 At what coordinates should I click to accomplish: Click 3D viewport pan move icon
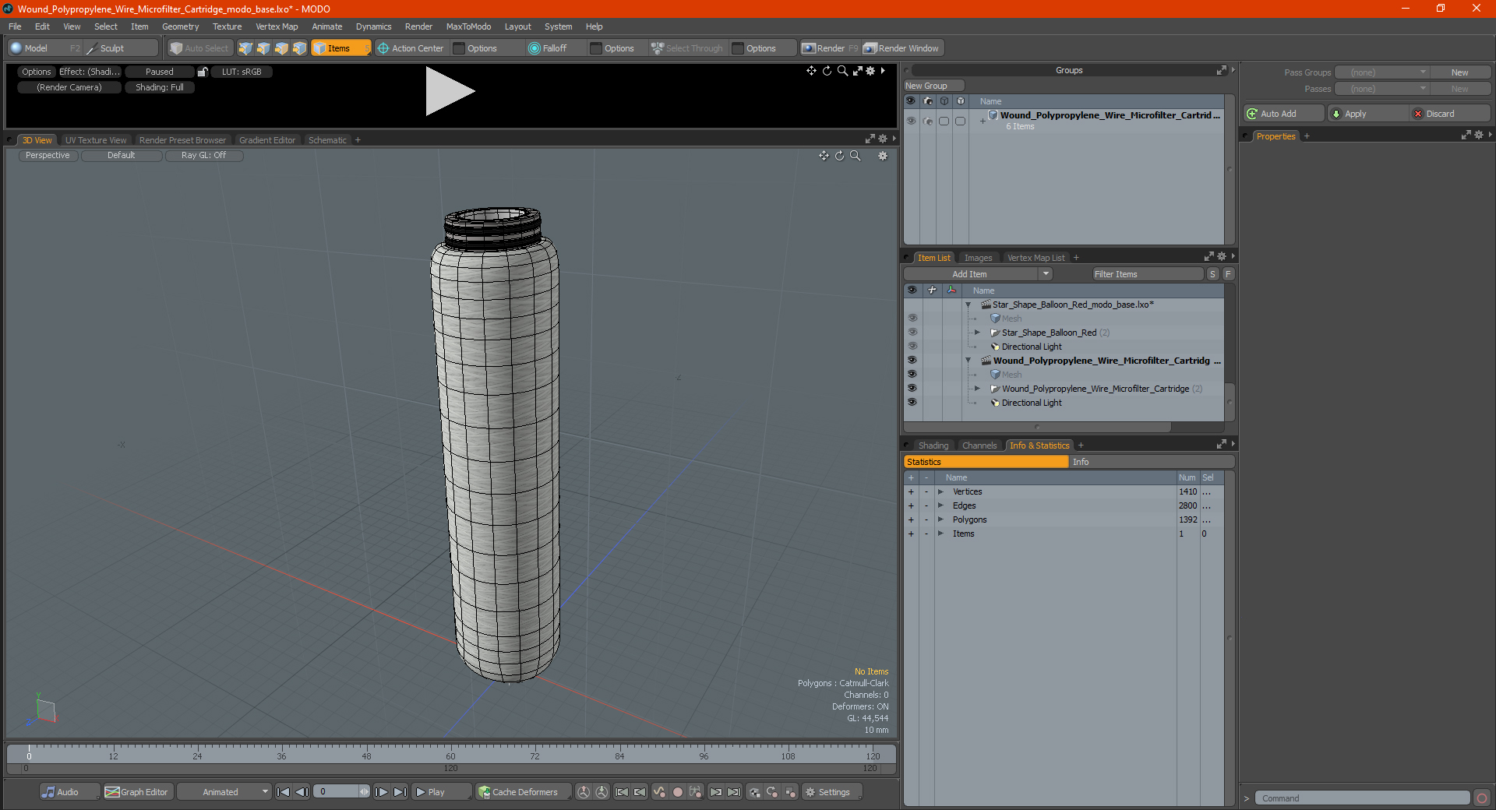coord(824,156)
